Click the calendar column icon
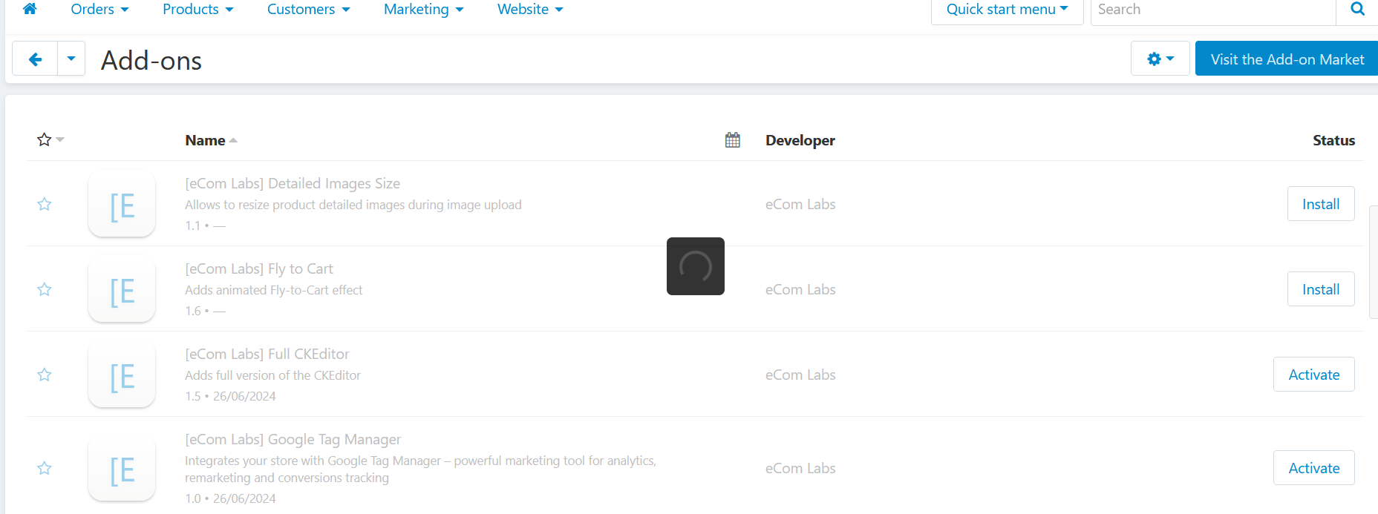 732,140
